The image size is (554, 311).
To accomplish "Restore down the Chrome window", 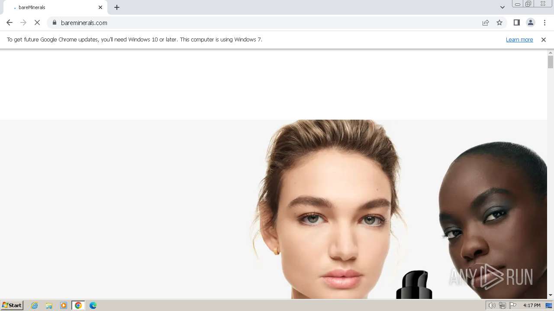I will pos(528,4).
